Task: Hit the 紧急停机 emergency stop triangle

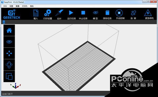Action: click(148, 13)
